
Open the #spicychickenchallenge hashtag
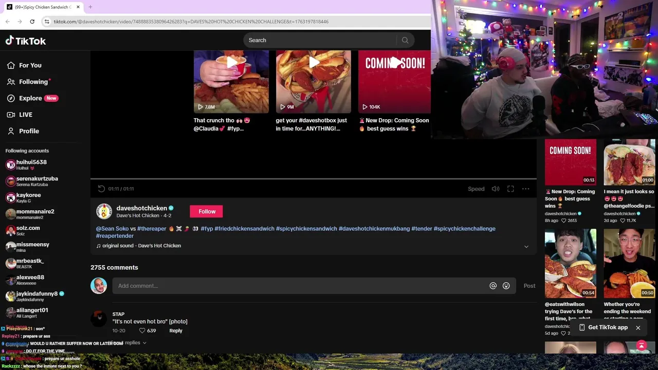click(464, 229)
